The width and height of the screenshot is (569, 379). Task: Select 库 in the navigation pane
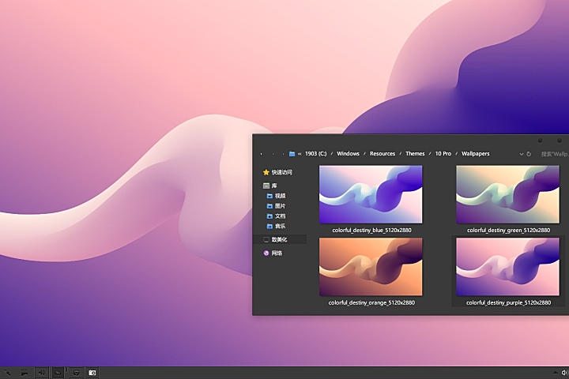(274, 186)
